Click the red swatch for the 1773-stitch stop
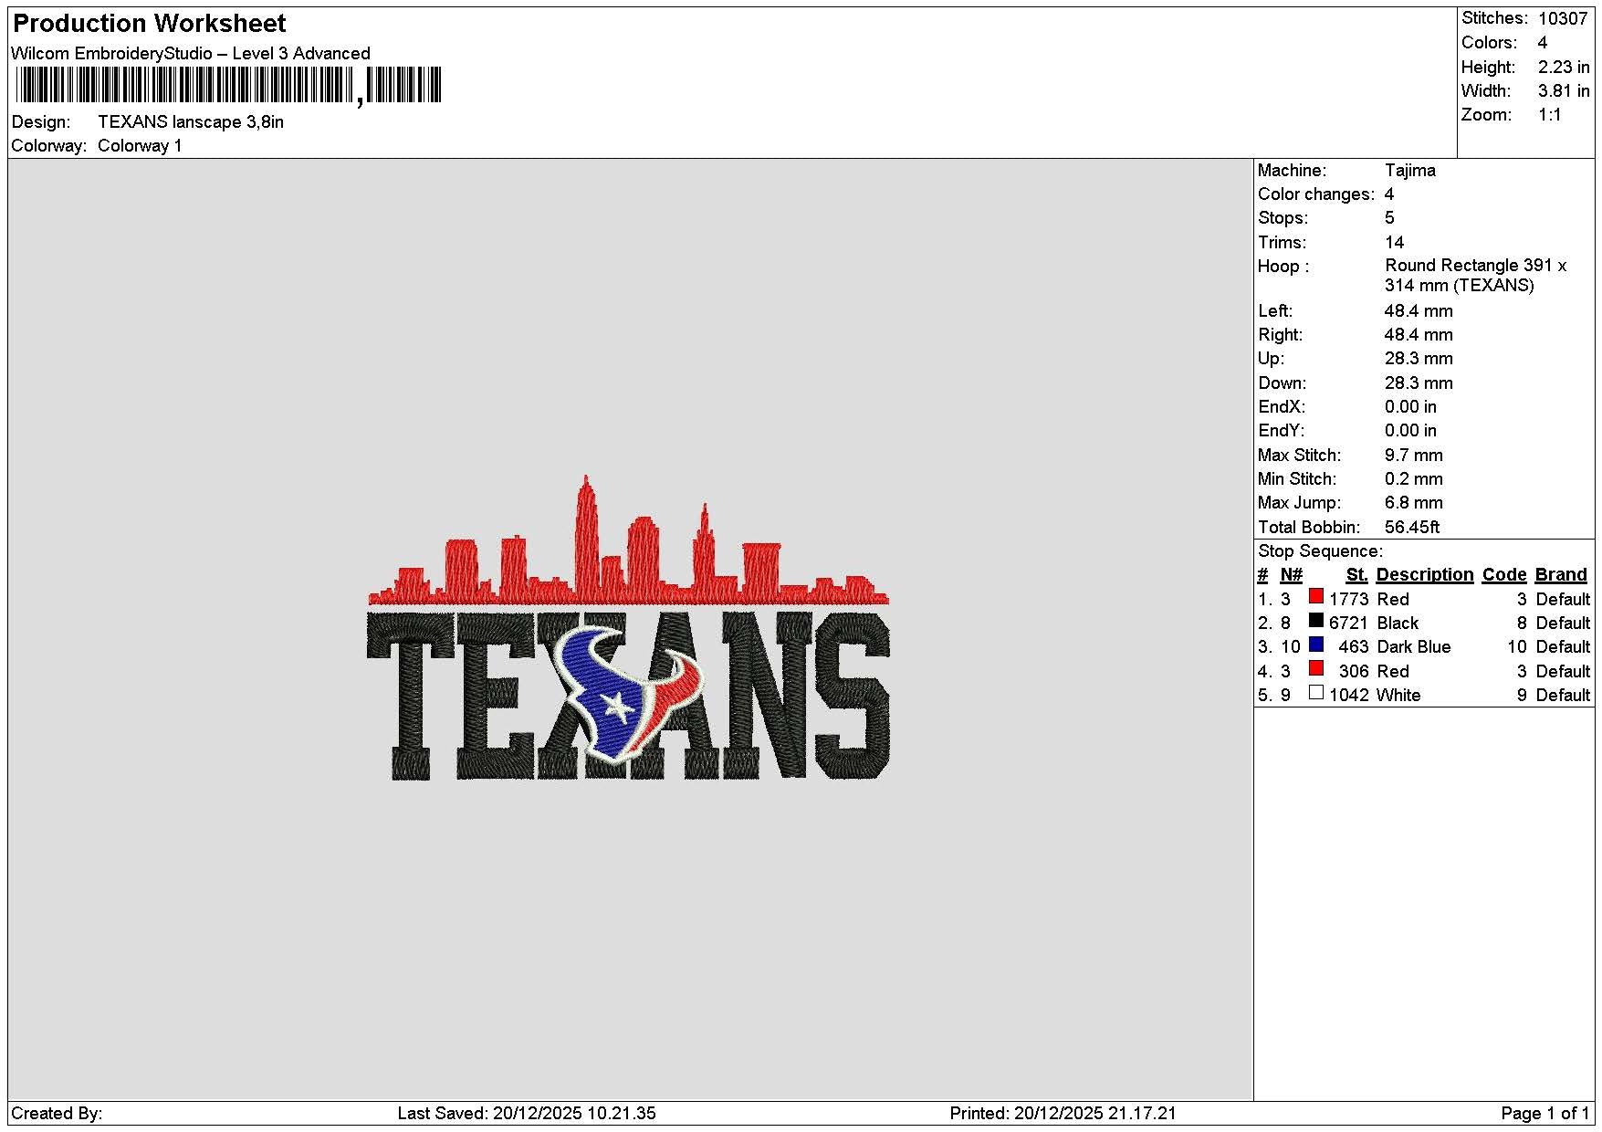The width and height of the screenshot is (1602, 1132). point(1315,596)
